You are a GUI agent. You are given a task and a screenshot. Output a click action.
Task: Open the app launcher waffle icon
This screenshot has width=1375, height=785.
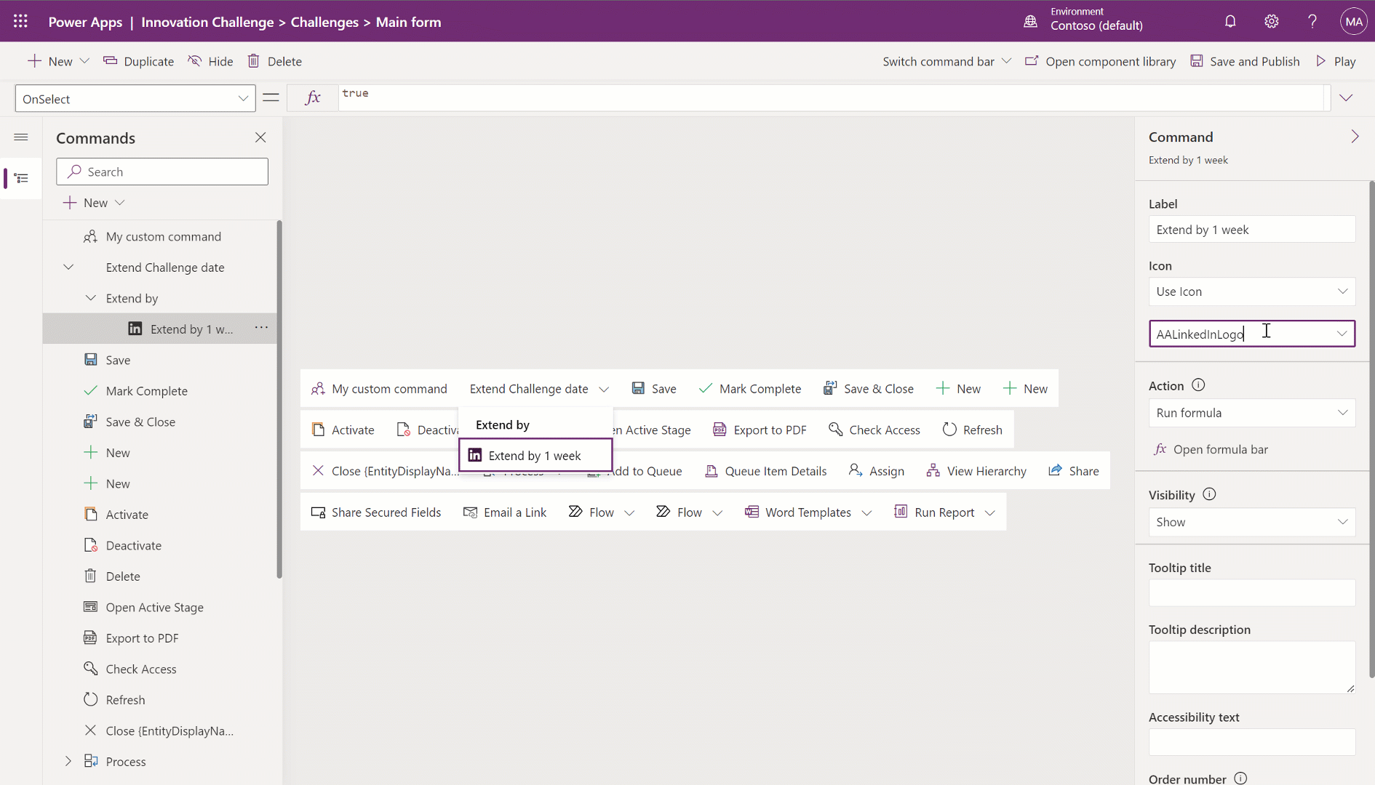pos(20,22)
